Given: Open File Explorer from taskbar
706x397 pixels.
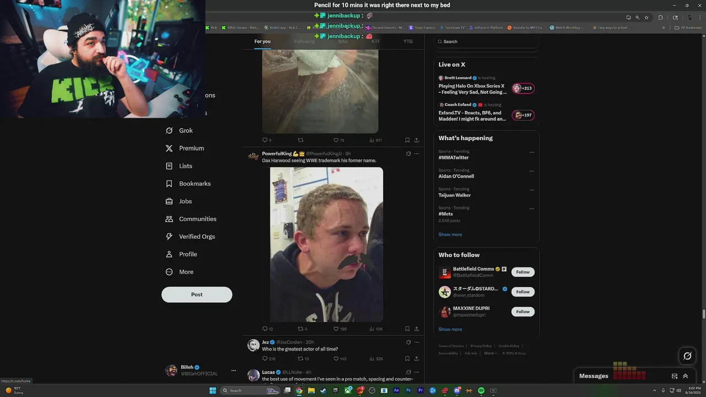Looking at the screenshot, I should 311,390.
